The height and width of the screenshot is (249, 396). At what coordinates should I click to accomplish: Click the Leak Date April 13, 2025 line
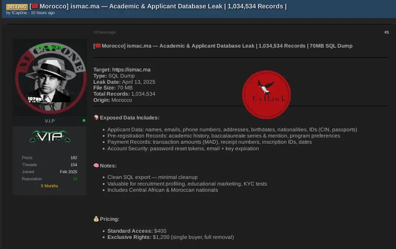click(124, 82)
